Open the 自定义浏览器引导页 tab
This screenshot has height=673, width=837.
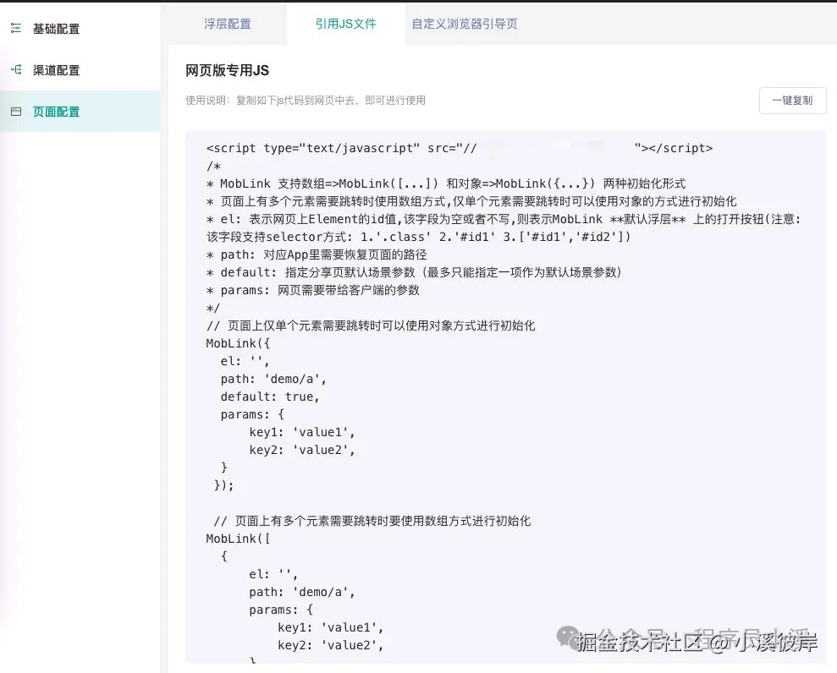click(465, 25)
